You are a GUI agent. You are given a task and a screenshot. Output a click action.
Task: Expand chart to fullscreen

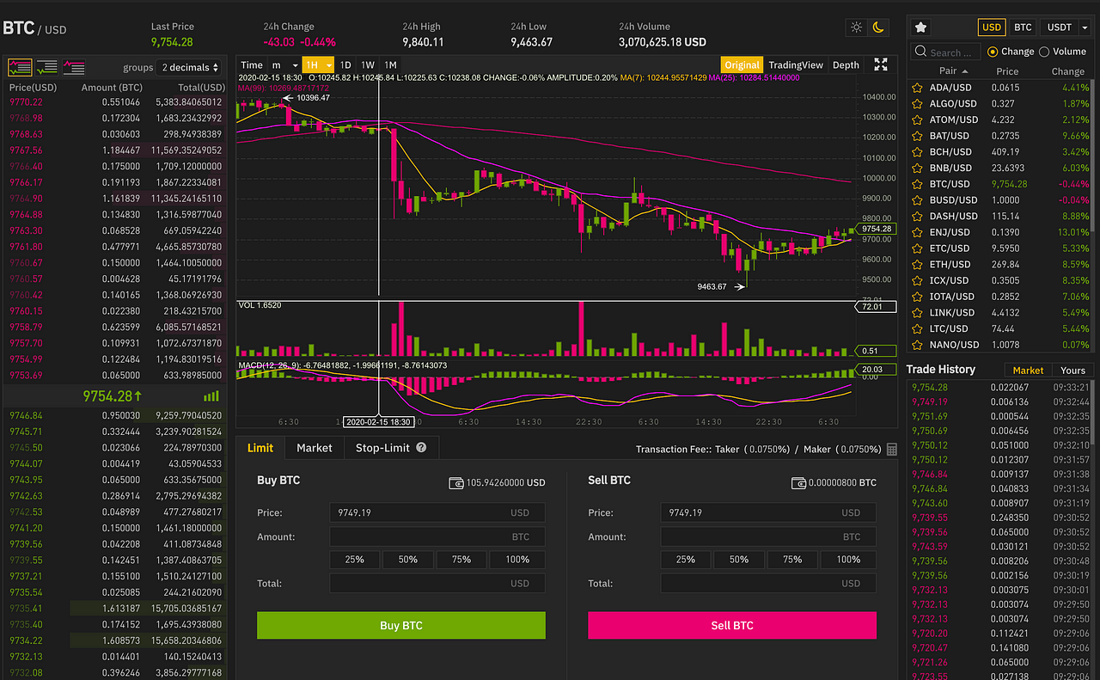pyautogui.click(x=881, y=64)
